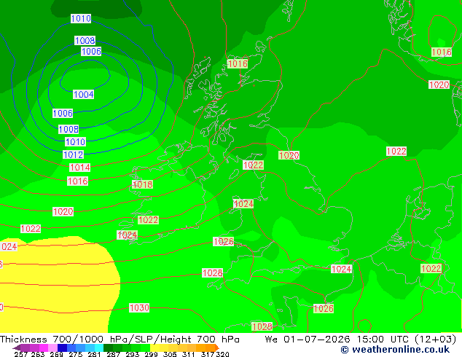Screen dimensions: 462x357
Task: Open the weatheronline.co.uk link
Action: tap(395, 350)
